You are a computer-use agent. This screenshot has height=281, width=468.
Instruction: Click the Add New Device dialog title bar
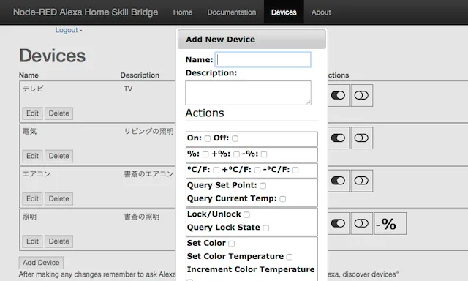[x=252, y=39]
